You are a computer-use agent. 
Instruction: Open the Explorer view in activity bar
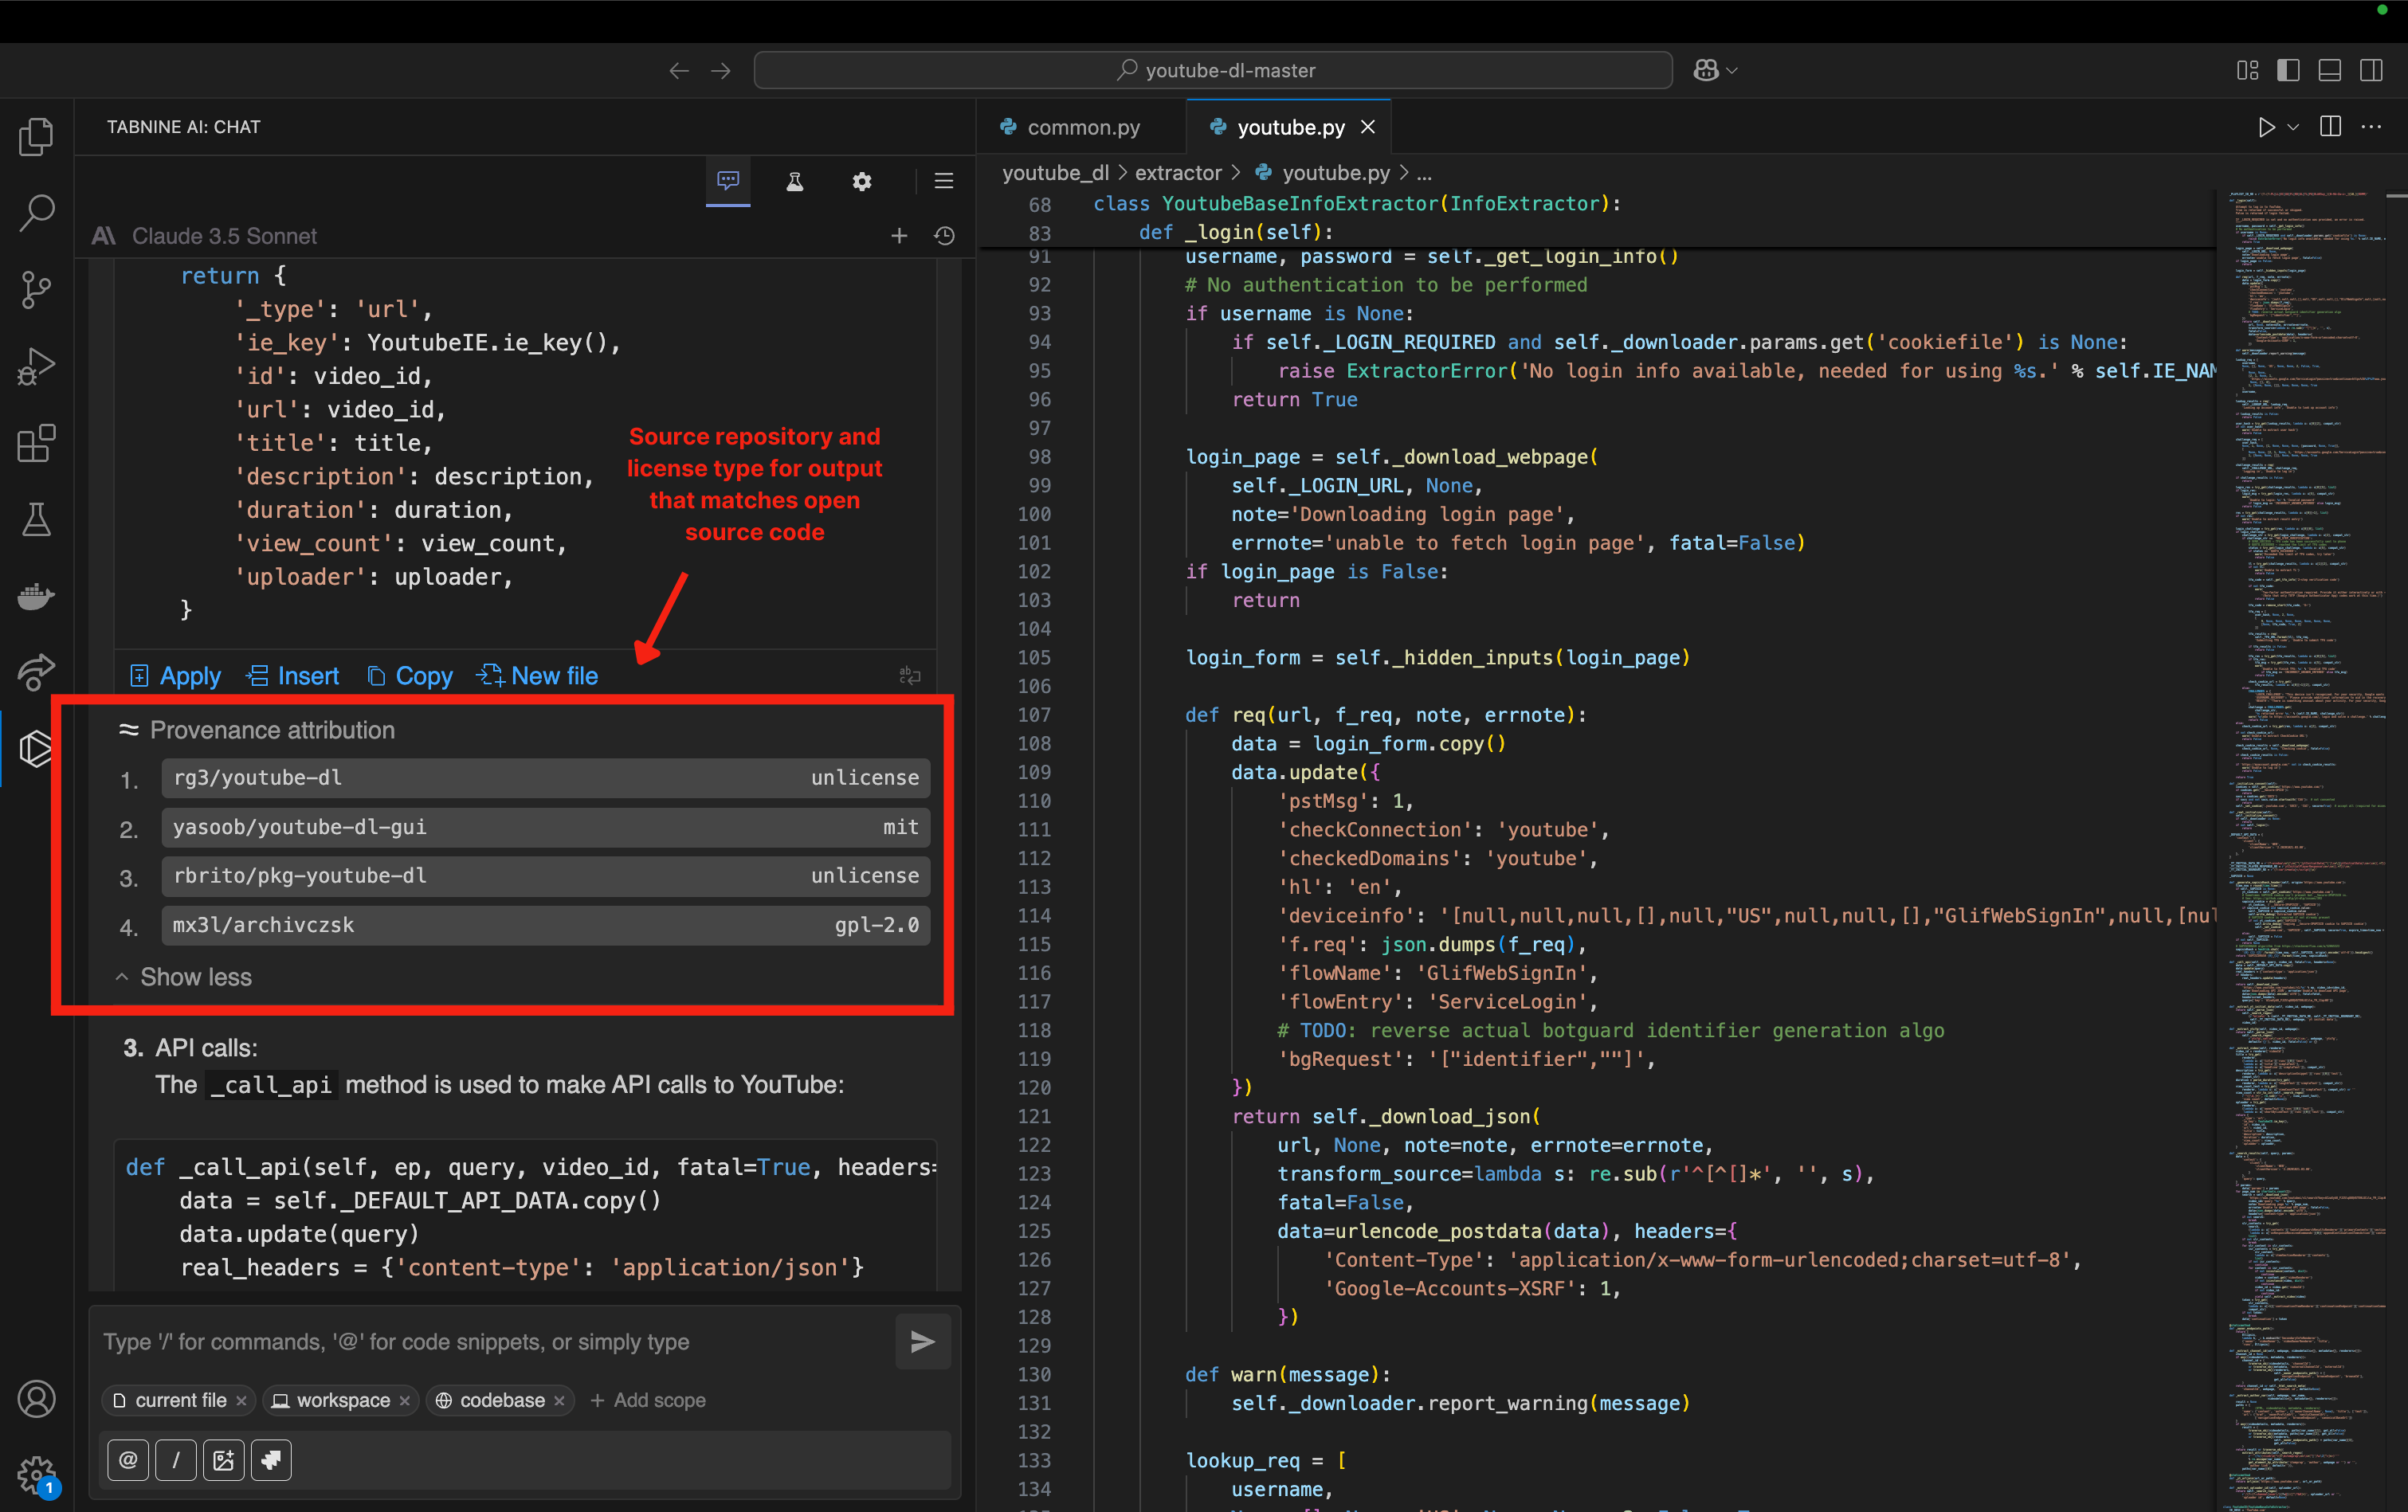[x=36, y=136]
